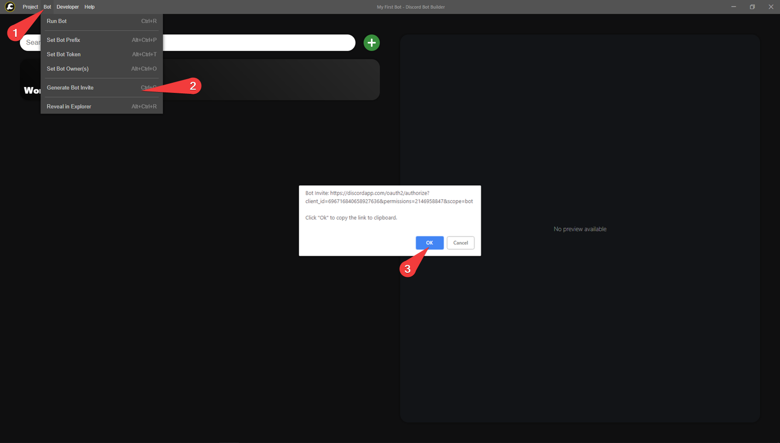Minimize the Discord Bot Builder window
Screen dimensions: 780x443
(733, 7)
